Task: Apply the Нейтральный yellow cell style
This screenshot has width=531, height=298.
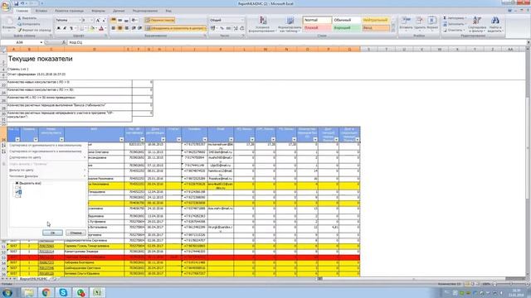Action: 376,20
